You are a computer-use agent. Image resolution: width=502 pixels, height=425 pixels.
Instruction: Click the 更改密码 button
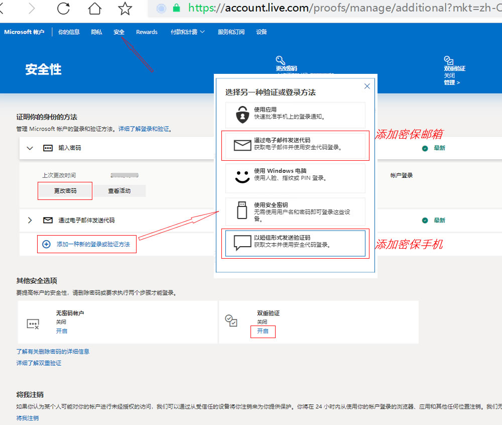pos(65,191)
